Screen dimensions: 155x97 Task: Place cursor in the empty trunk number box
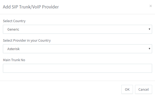(77, 68)
